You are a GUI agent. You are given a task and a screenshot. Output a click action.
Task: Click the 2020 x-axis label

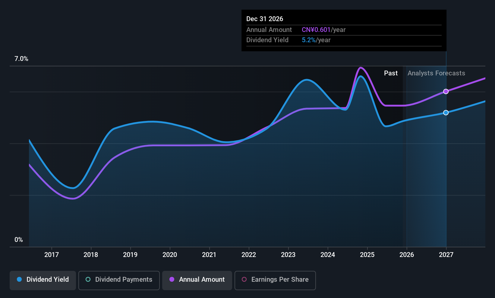170,255
